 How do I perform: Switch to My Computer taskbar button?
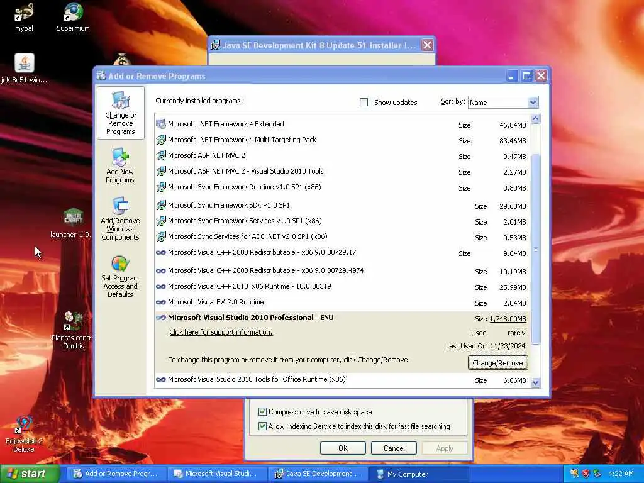[x=418, y=474]
